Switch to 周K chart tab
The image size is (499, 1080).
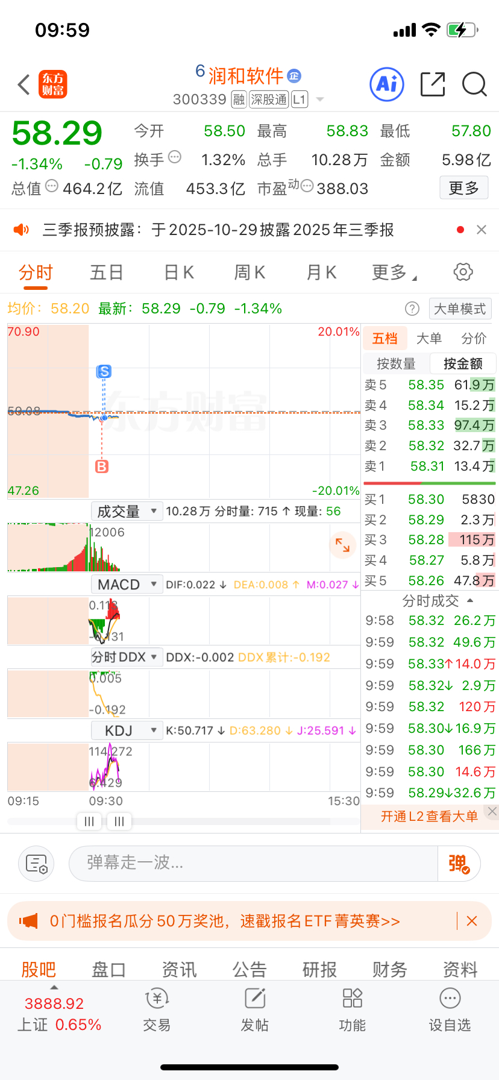tap(249, 272)
